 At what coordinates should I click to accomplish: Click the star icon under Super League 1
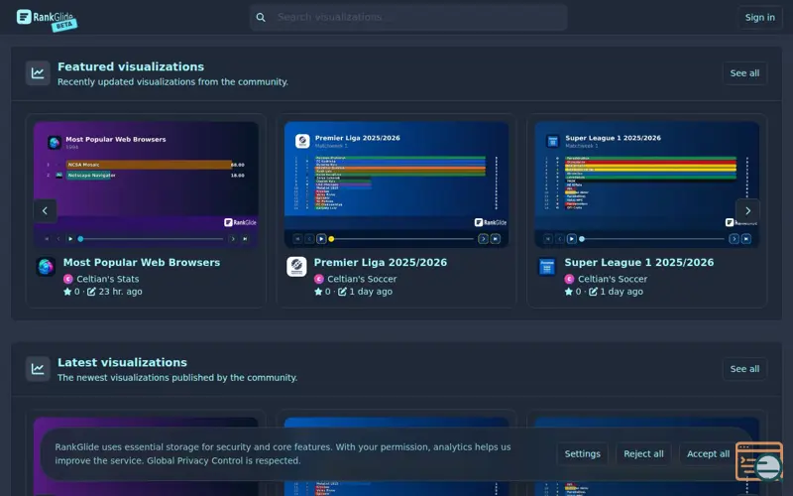pyautogui.click(x=568, y=292)
